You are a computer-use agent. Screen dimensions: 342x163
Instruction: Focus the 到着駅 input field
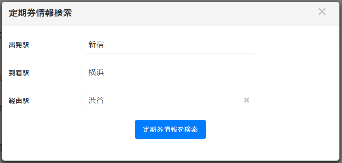tap(170, 73)
